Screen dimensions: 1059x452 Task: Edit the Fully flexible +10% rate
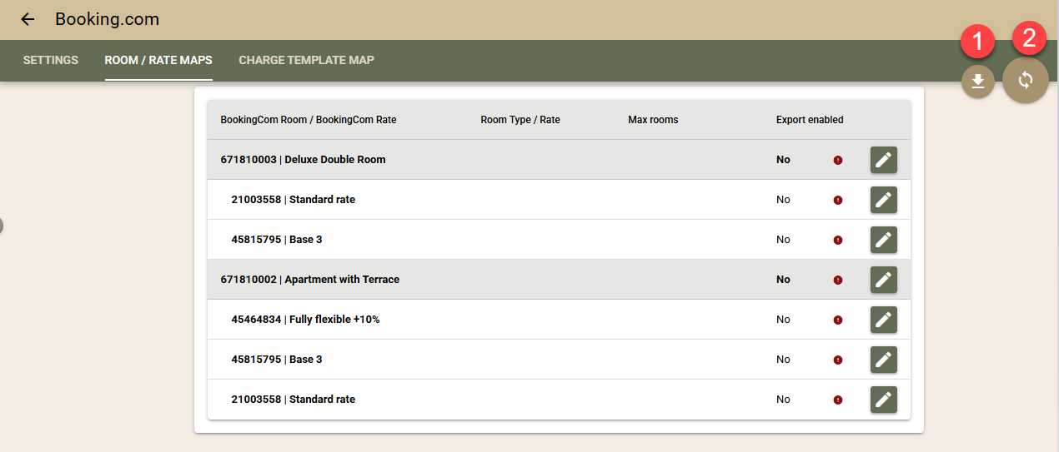pos(884,320)
